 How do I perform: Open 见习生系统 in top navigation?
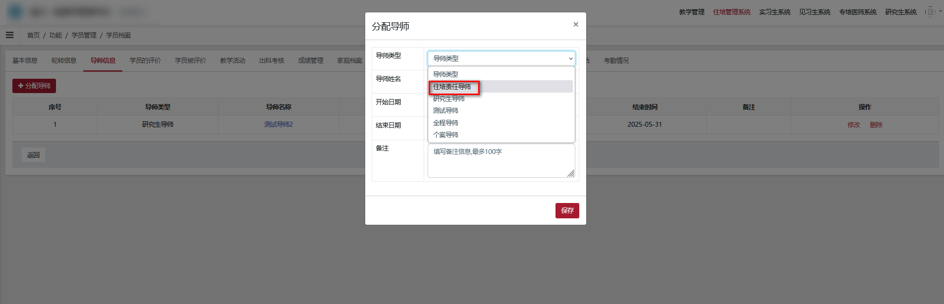click(x=814, y=12)
